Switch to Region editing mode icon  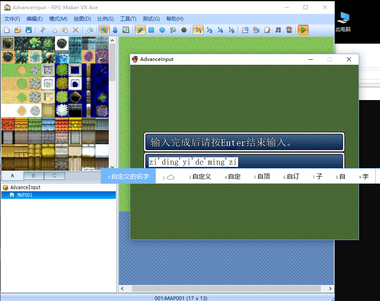[126, 30]
